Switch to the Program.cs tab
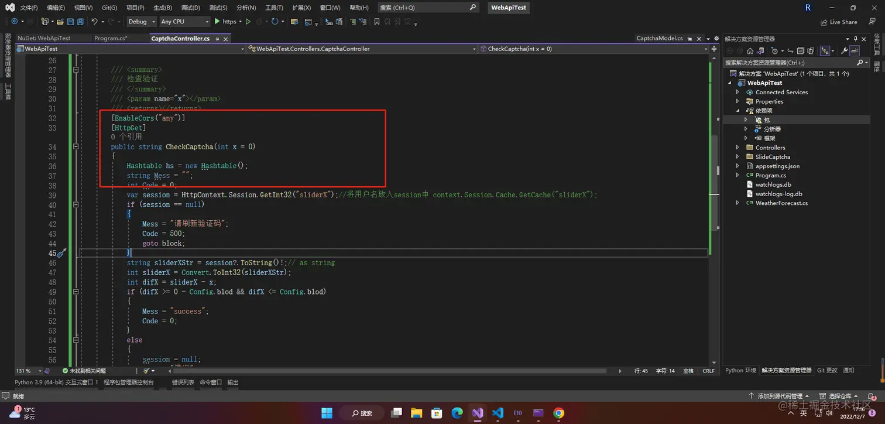Viewport: 885px width, 424px height. [x=111, y=38]
